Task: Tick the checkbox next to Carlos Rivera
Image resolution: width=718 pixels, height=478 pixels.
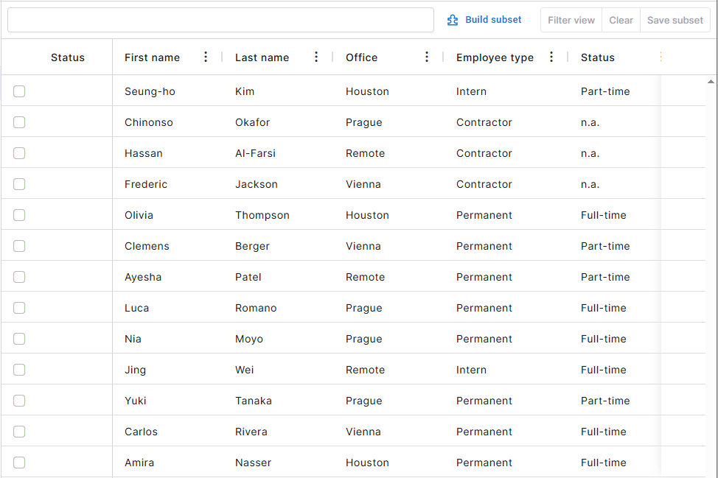Action: coord(19,432)
